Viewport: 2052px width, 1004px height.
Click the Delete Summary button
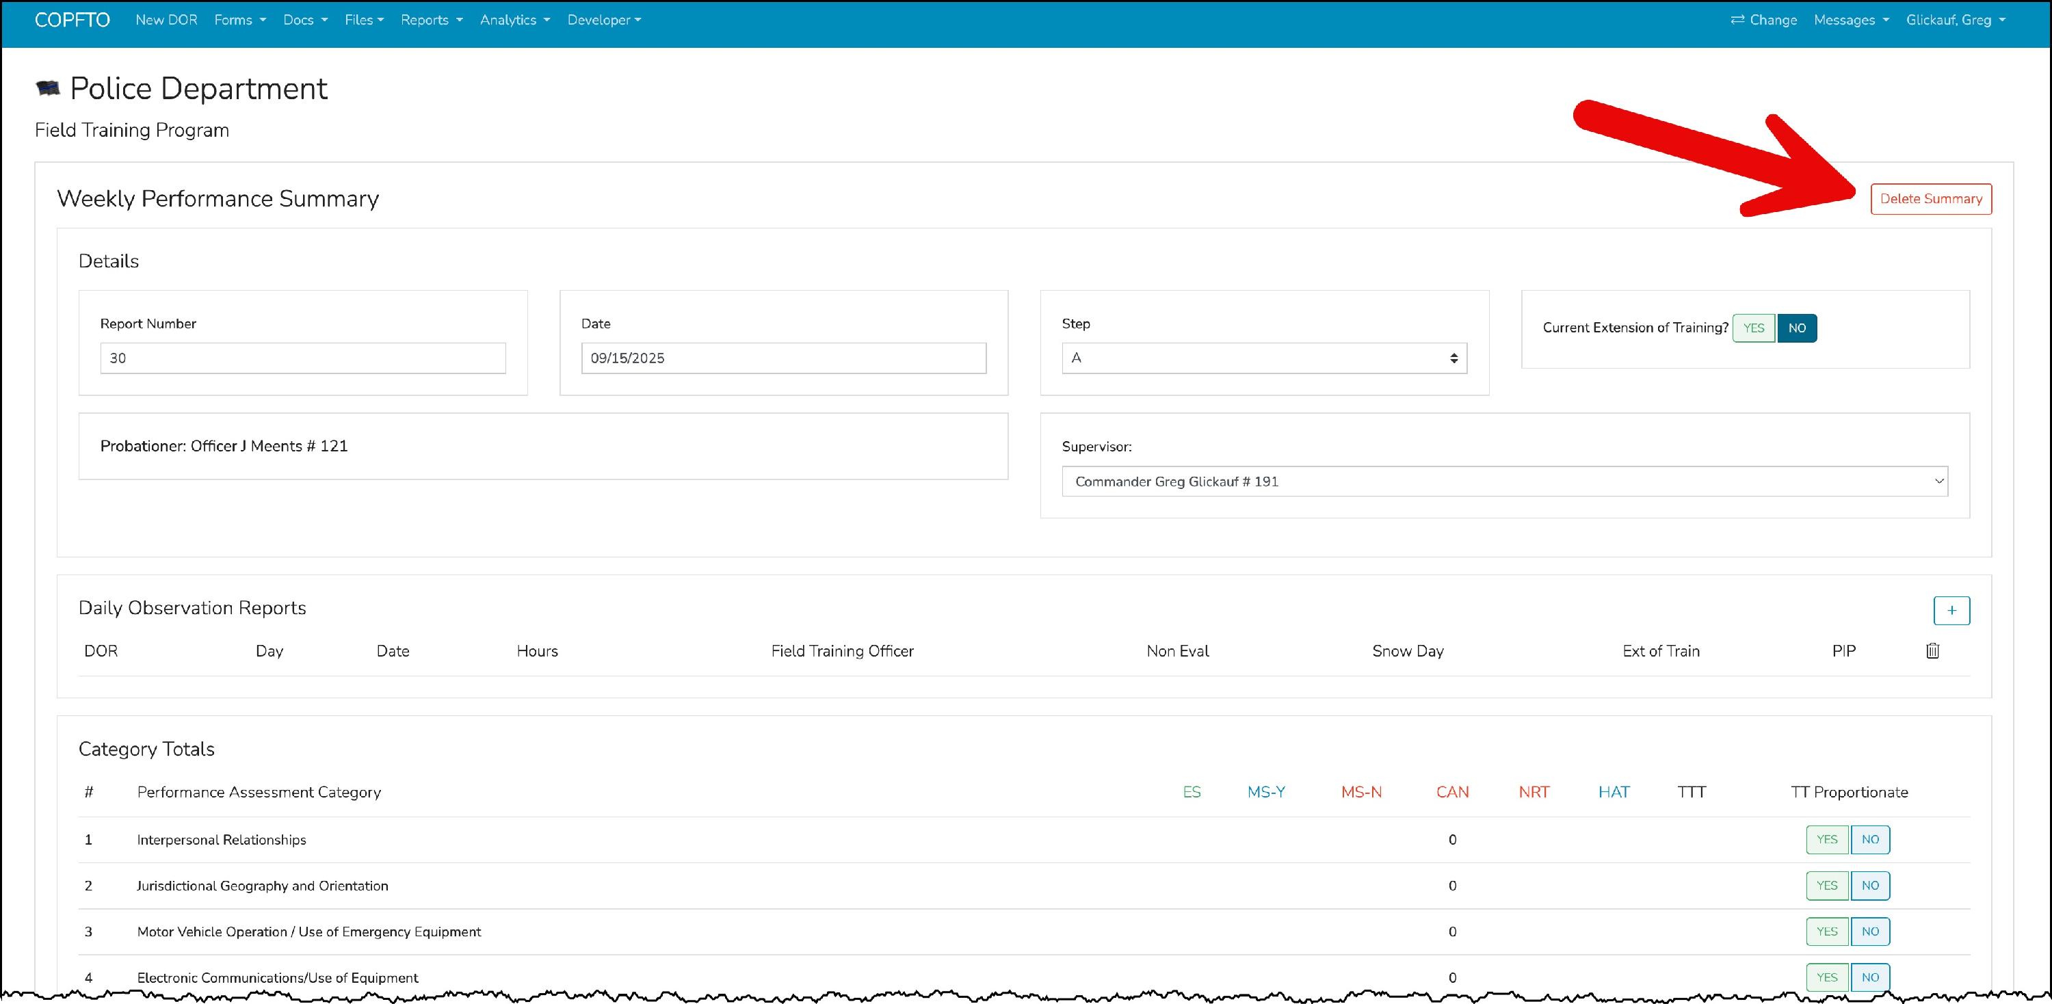(x=1930, y=199)
